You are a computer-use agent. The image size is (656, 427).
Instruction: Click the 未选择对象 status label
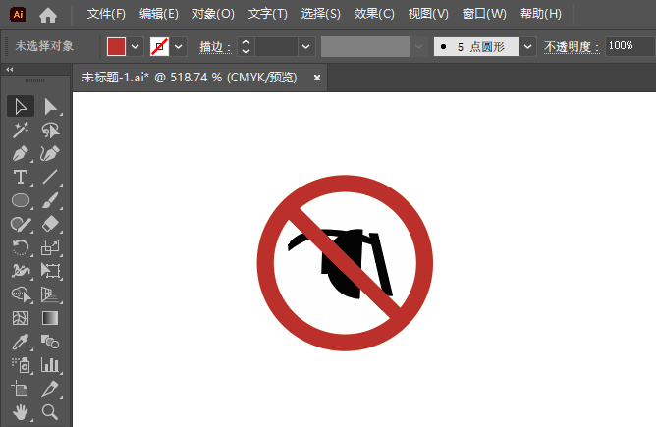(x=44, y=45)
